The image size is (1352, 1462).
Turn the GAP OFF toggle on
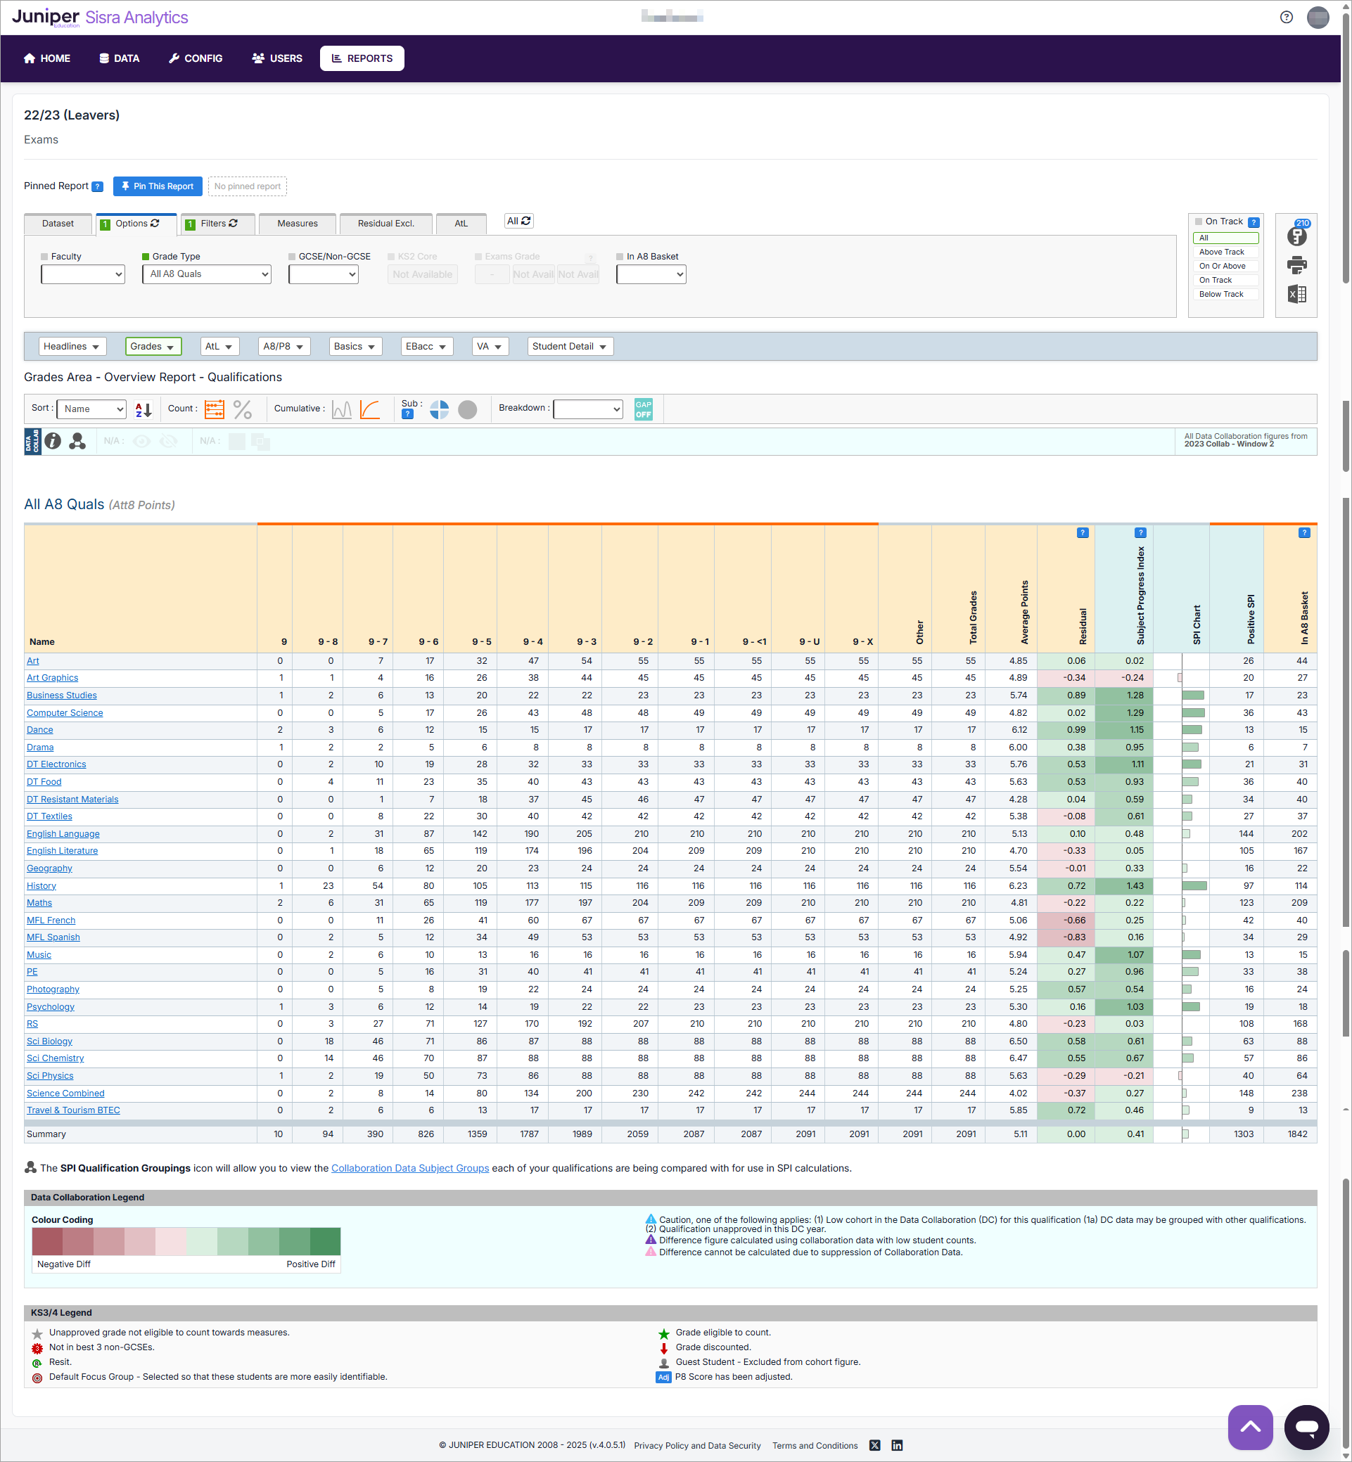coord(643,409)
